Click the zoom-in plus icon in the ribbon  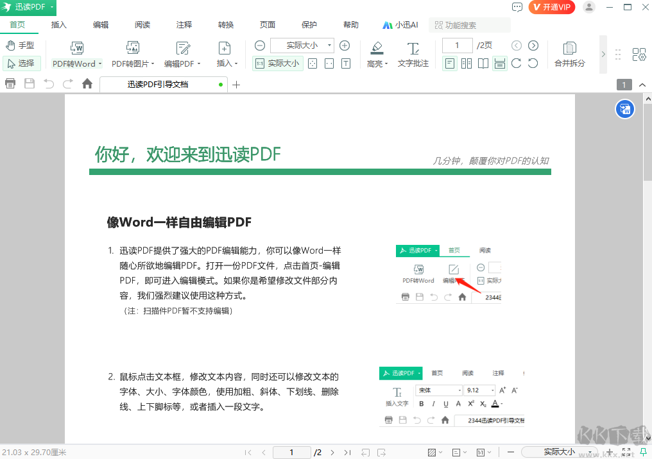tap(345, 46)
